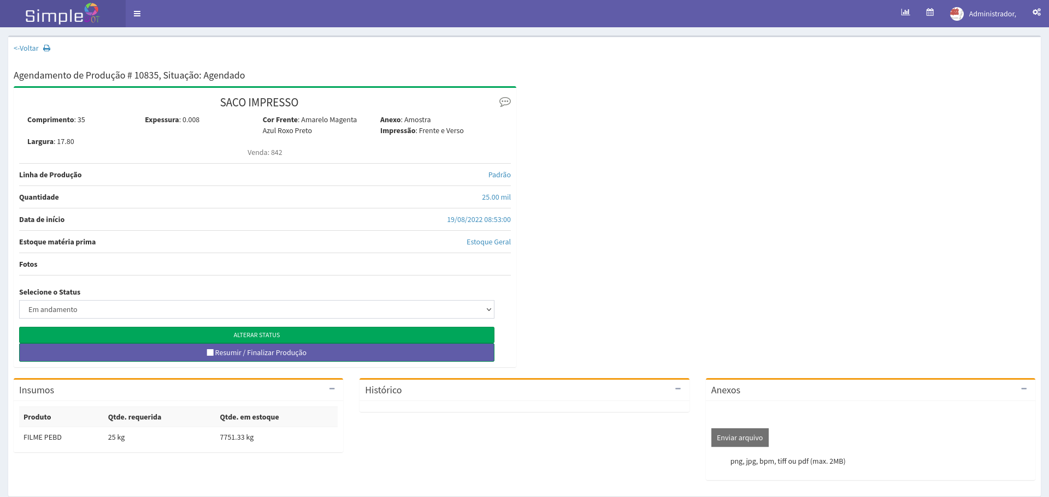1049x497 pixels.
Task: Open the calendar icon in header
Action: click(x=930, y=13)
